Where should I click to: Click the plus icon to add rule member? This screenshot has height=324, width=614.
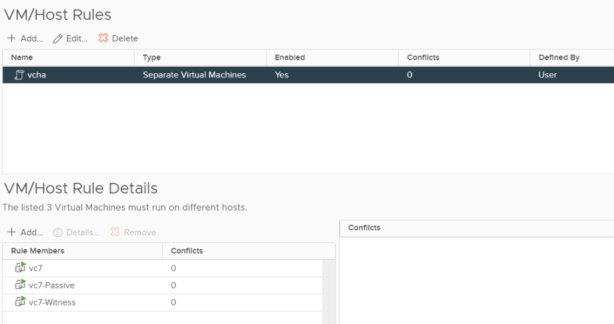click(x=11, y=232)
